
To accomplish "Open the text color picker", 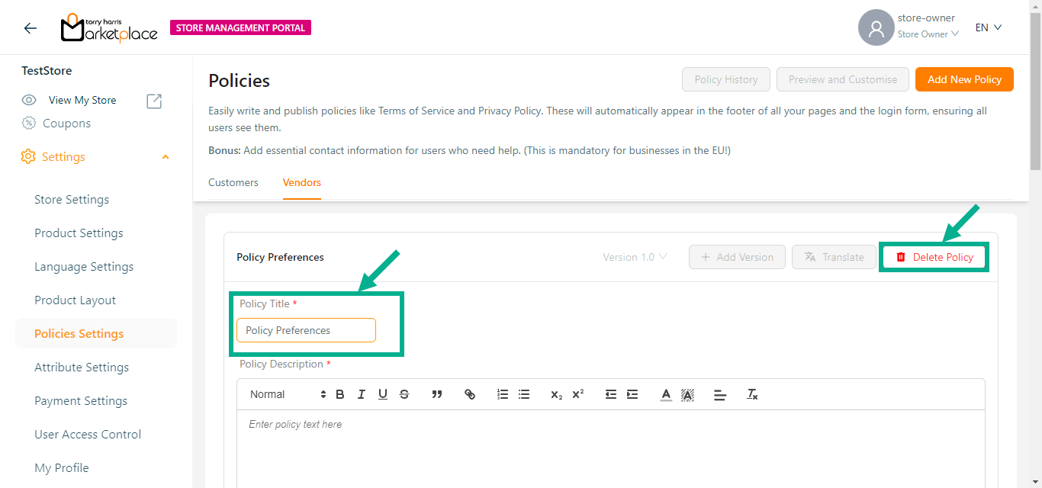I will pos(666,394).
